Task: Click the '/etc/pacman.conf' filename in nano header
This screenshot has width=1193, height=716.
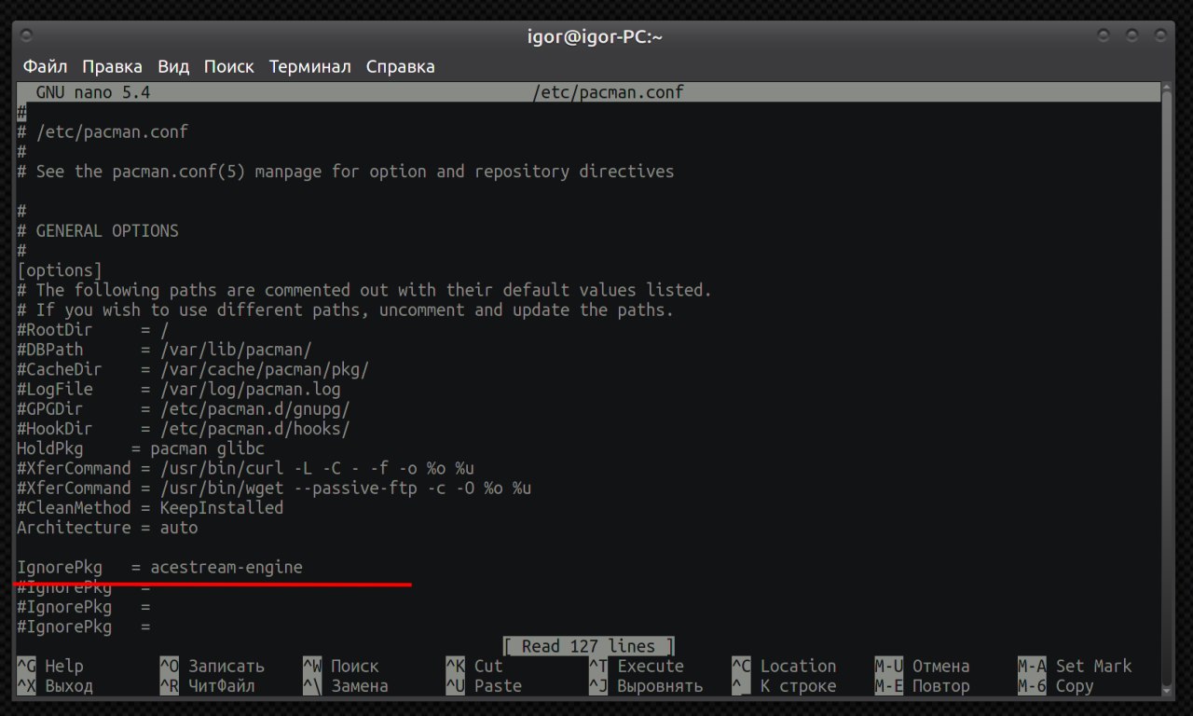Action: (x=608, y=92)
